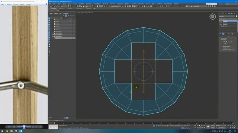This screenshot has height=133, width=238.
Task: Select the Select Object tool
Action: (x=68, y=6)
